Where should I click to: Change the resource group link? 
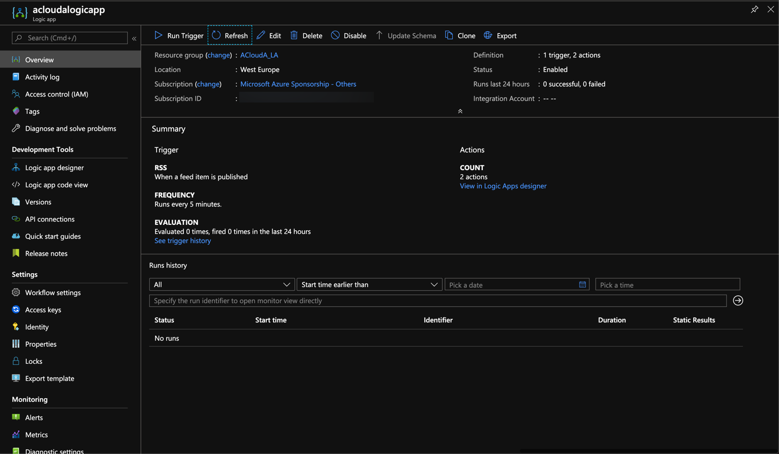pyautogui.click(x=218, y=55)
